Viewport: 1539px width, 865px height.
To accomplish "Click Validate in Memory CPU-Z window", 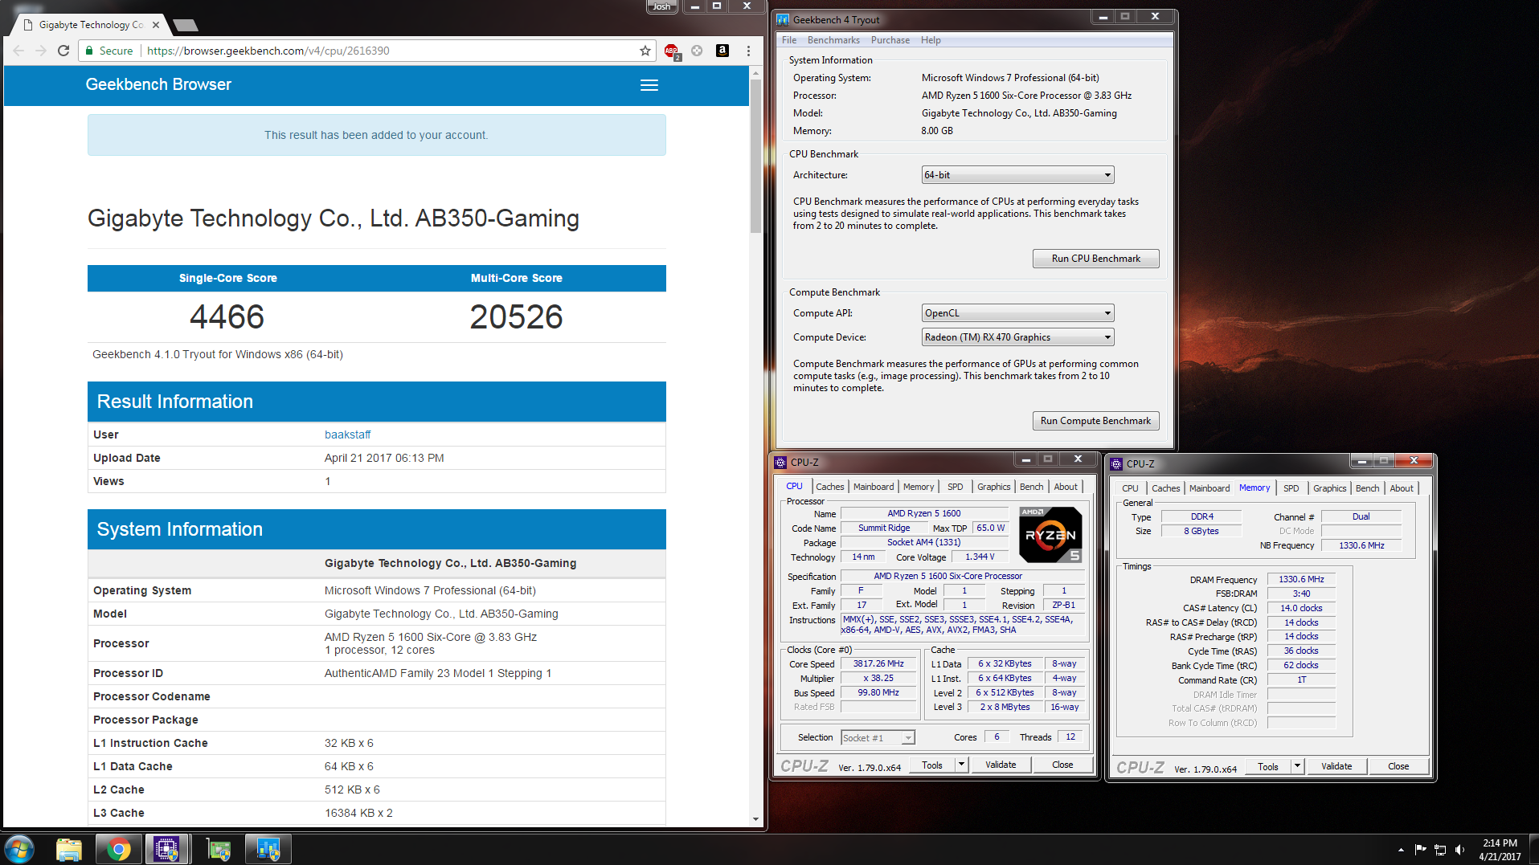I will pos(1336,766).
